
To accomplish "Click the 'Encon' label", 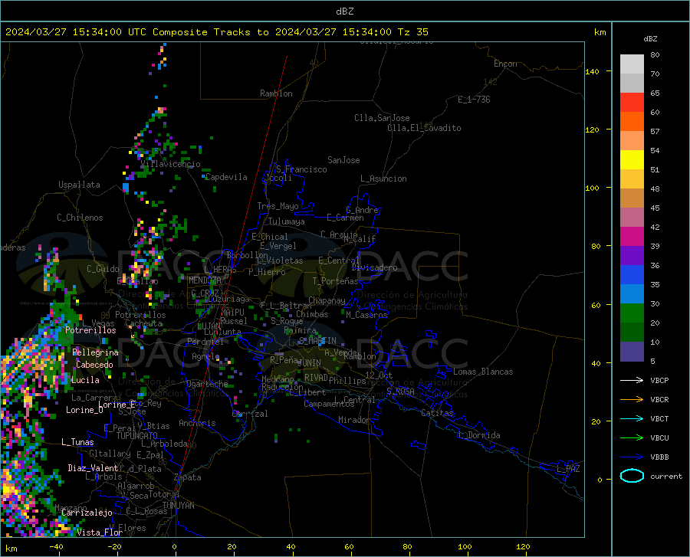I will click(x=505, y=64).
